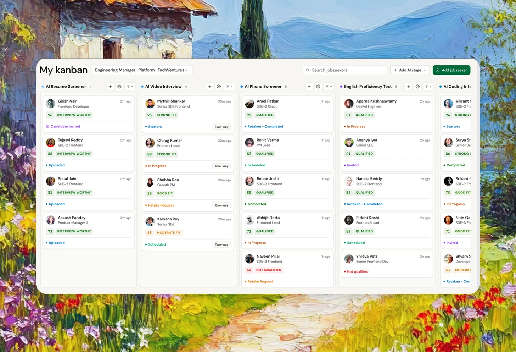The image size is (516, 352).
Task: Add a card to AI Resume Screener column
Action: click(110, 87)
